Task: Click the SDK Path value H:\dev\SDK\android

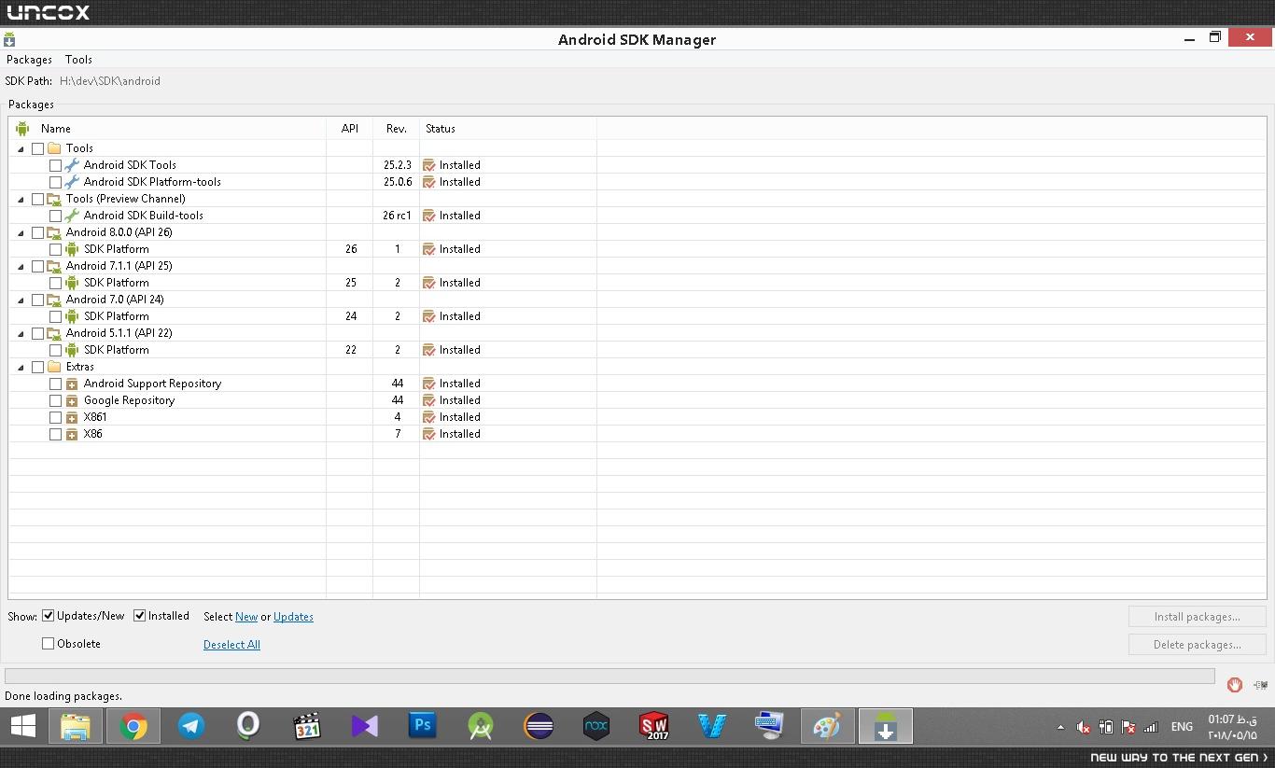Action: click(110, 81)
